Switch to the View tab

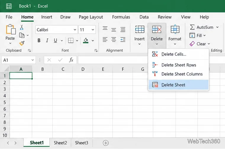point(186,17)
